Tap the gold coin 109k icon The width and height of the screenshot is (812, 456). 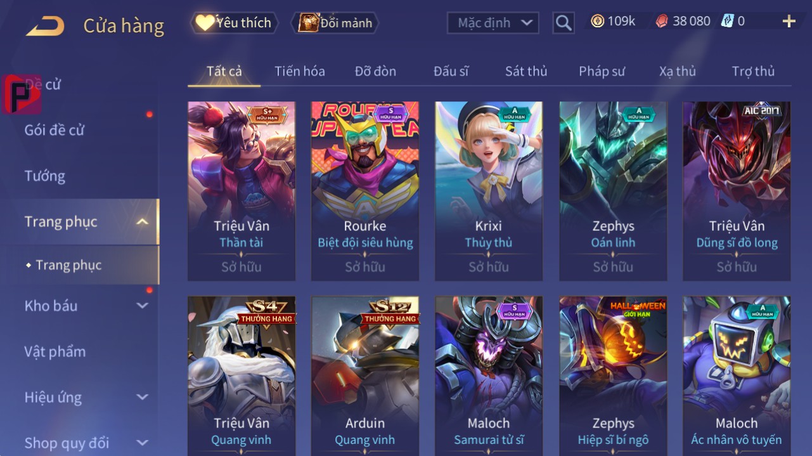[x=597, y=22]
